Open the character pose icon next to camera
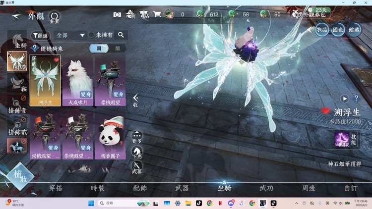 [x=130, y=14]
